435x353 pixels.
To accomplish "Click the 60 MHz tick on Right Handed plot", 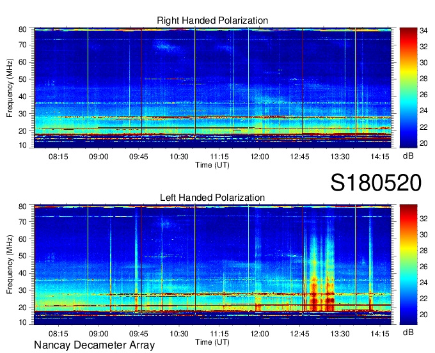I will tap(22, 62).
